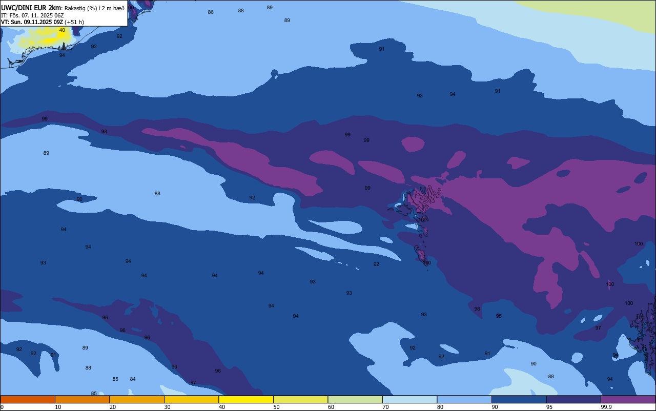
Task: Select the '70' legend tick label
Action: pyautogui.click(x=385, y=407)
